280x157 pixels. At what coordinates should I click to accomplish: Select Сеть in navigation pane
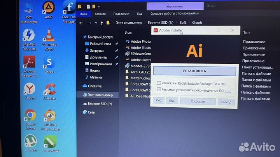click(x=89, y=112)
